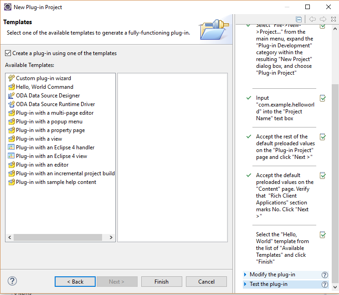Click the Modify the plug-in title

pyautogui.click(x=272, y=275)
